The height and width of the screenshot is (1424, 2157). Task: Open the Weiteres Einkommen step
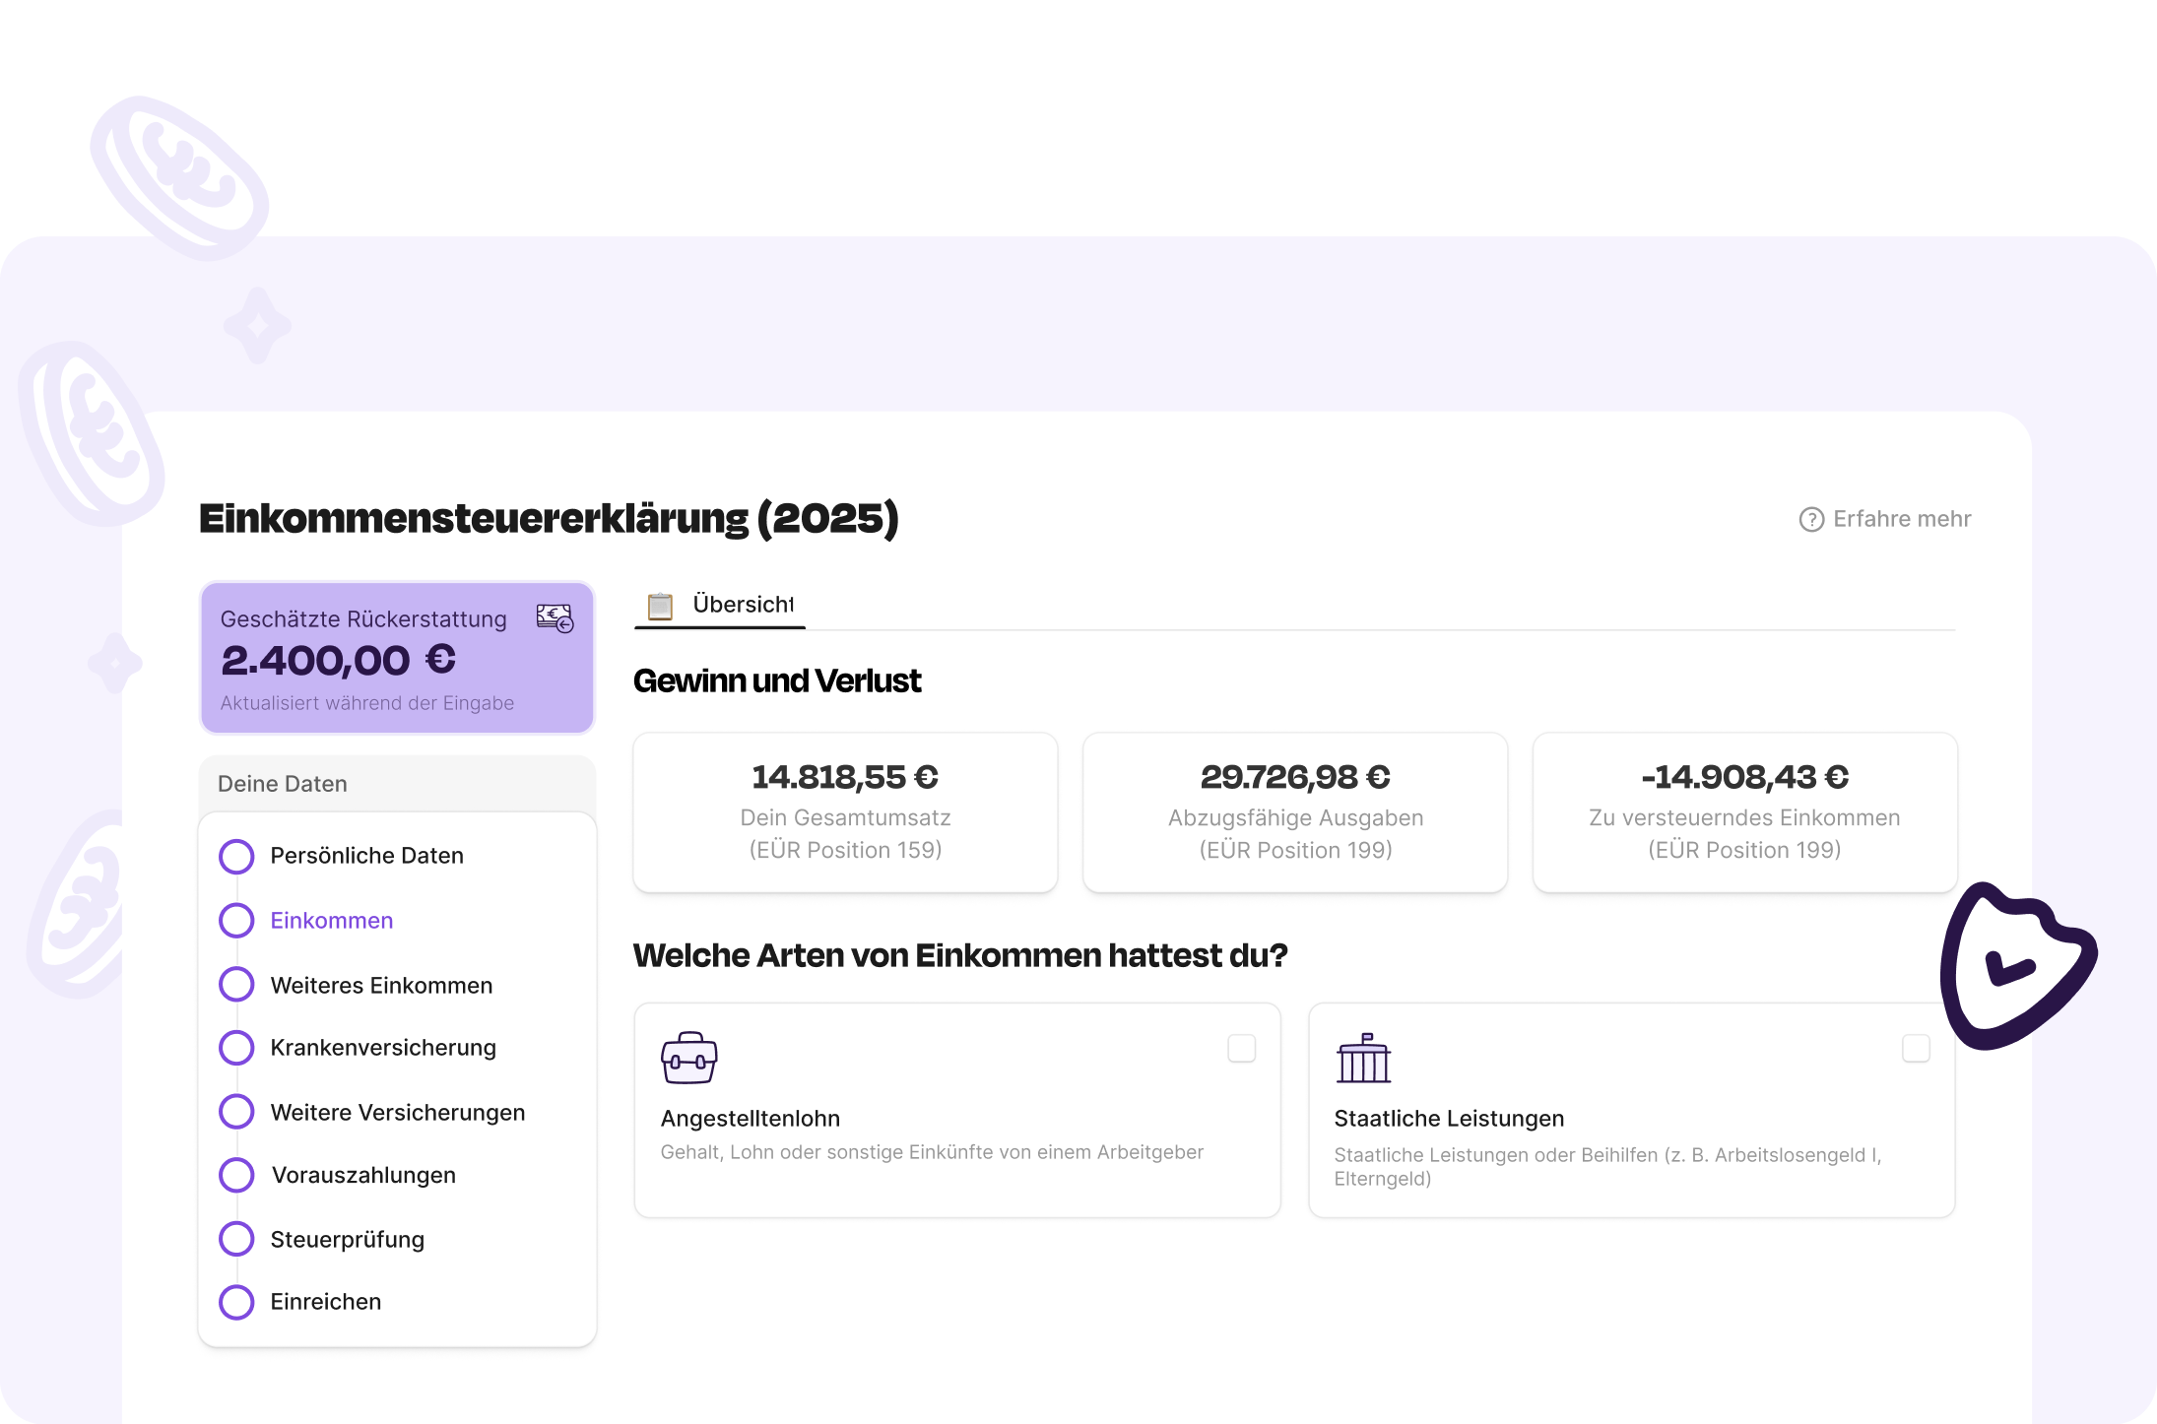point(381,986)
